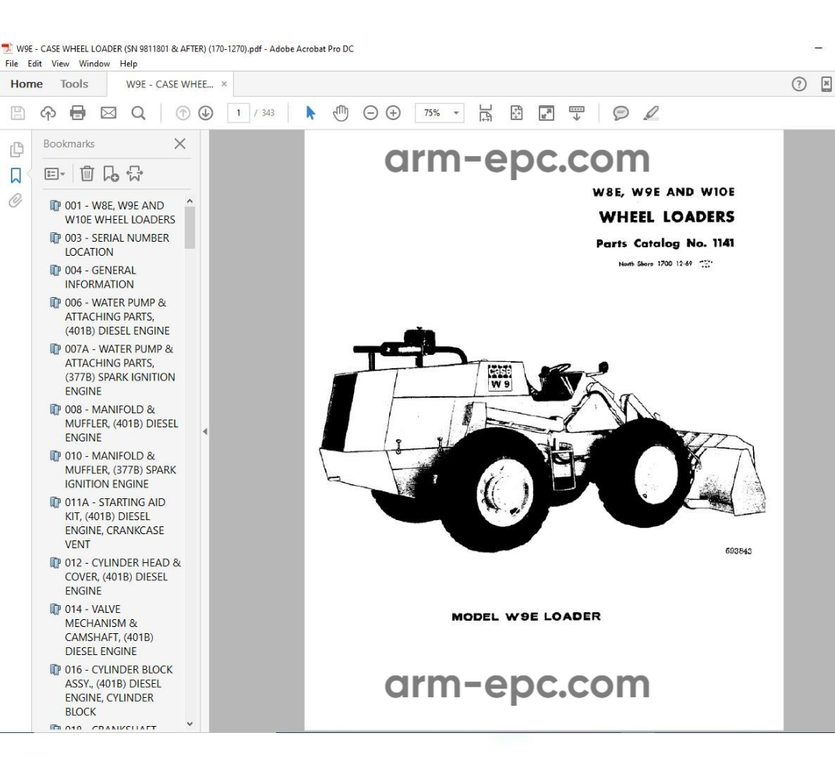Open bookmark 006 - WATER PUMP diesel
This screenshot has width=835, height=765.
pyautogui.click(x=117, y=317)
